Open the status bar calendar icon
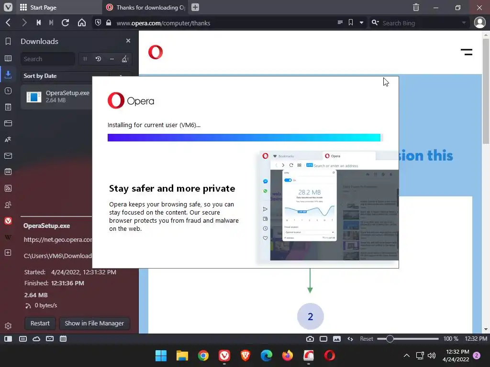 coord(63,339)
